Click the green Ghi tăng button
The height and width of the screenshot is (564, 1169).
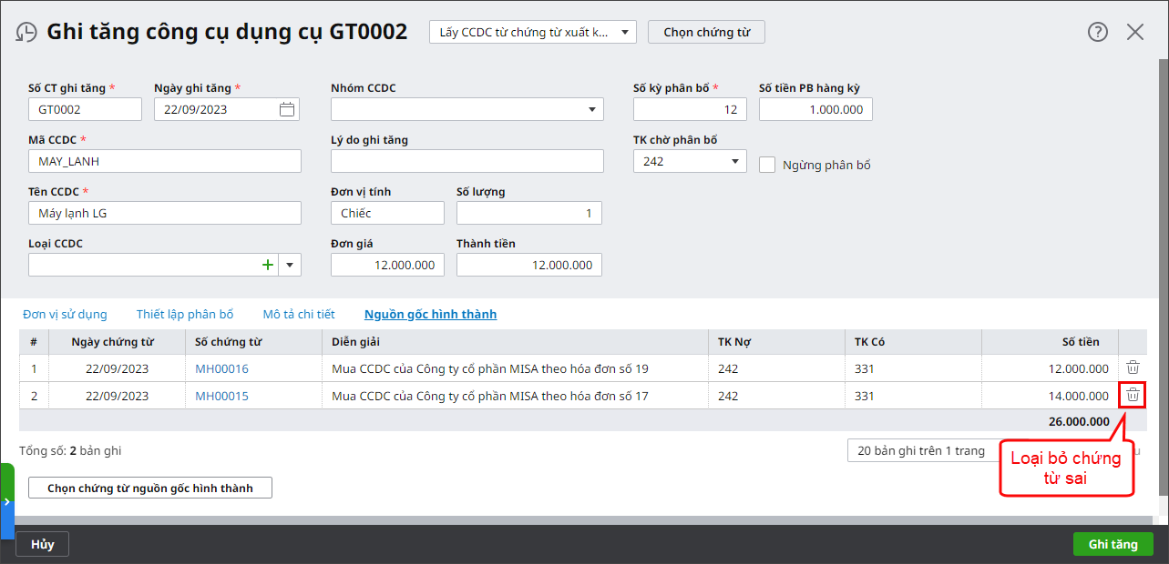[1113, 544]
